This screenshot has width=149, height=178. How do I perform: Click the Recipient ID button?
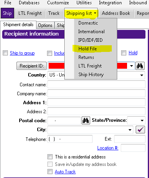pyautogui.click(x=31, y=66)
